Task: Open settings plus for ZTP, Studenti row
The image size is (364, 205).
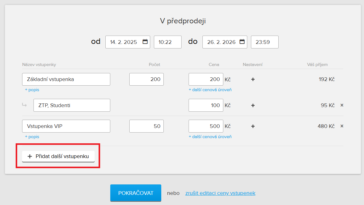Action: point(253,105)
